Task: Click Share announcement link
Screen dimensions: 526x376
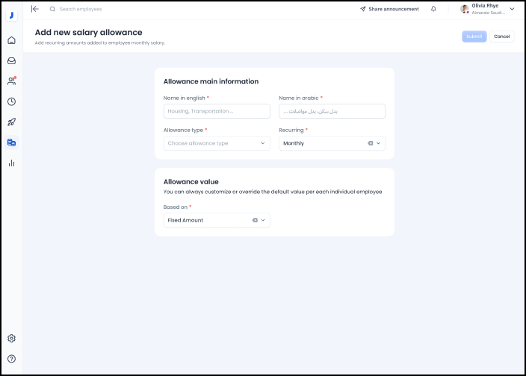Action: [x=389, y=9]
